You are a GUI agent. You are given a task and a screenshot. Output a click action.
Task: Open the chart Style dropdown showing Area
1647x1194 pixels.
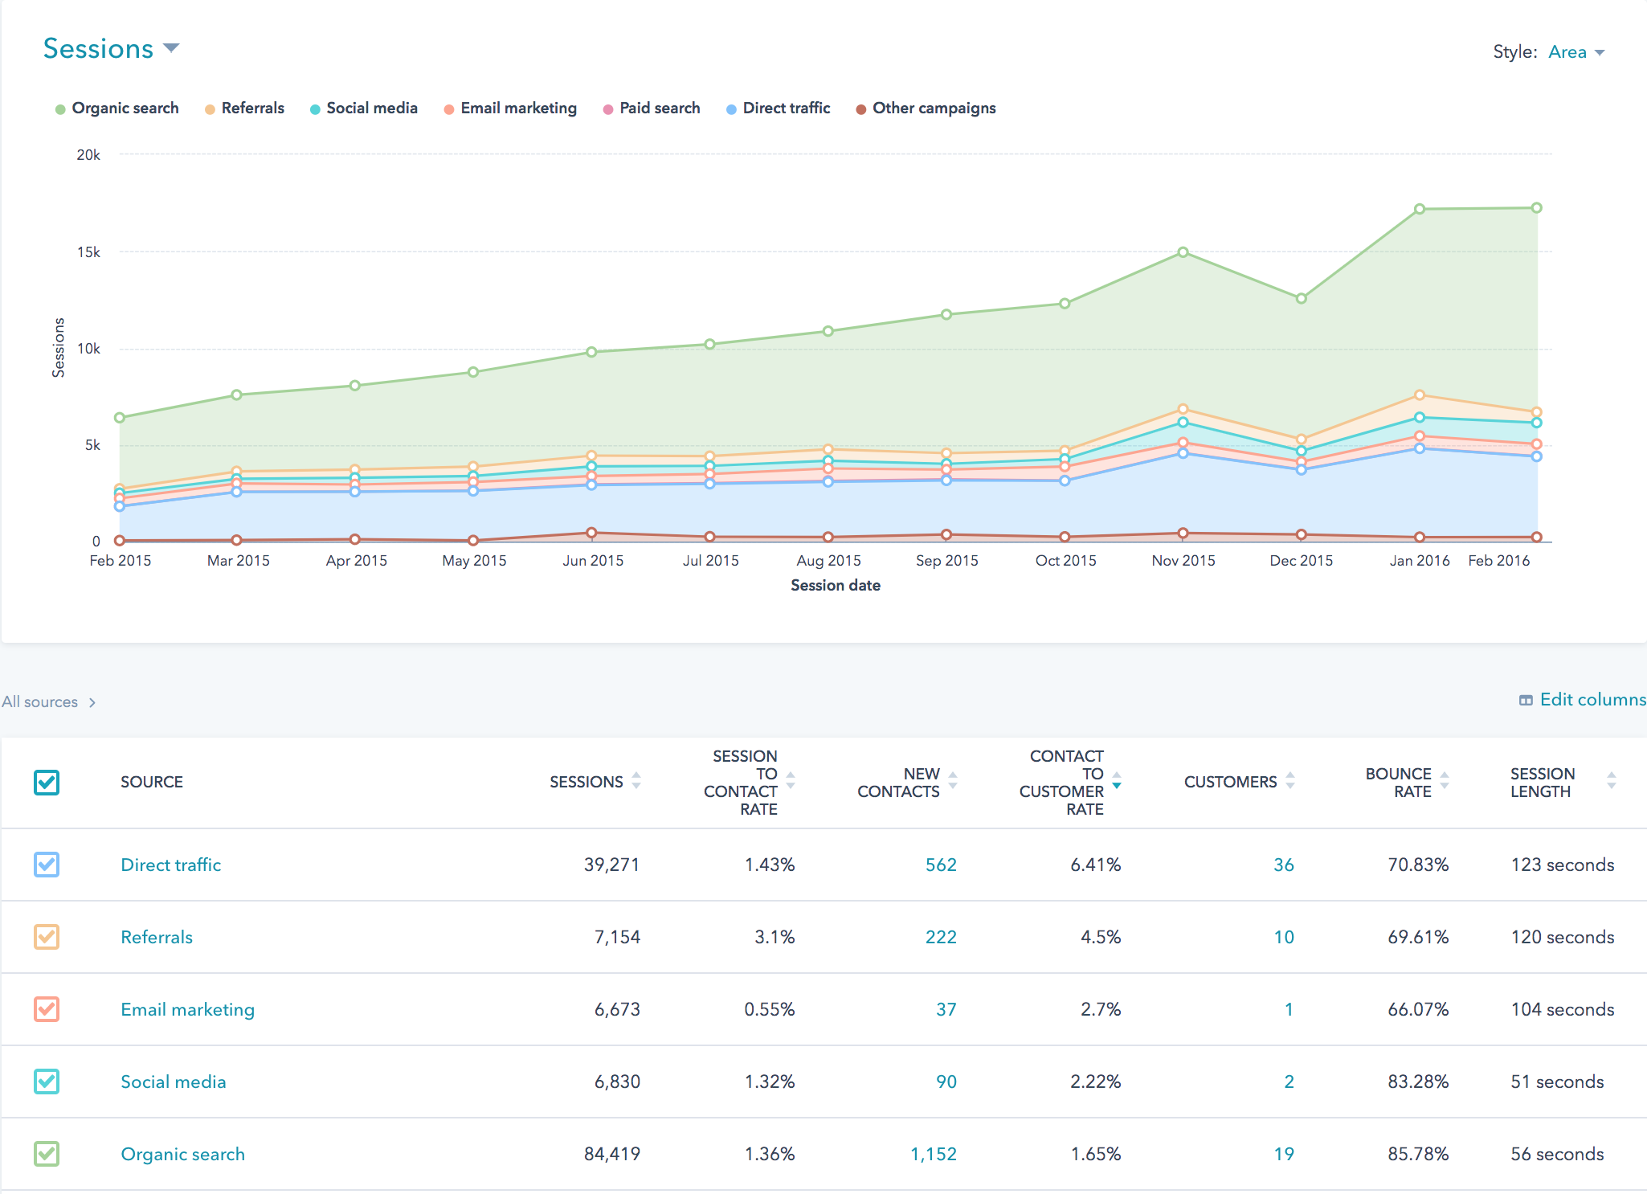point(1576,51)
